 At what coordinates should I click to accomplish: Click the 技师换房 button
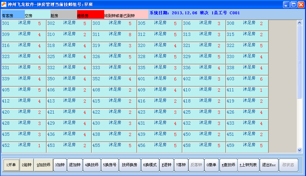pos(129,165)
